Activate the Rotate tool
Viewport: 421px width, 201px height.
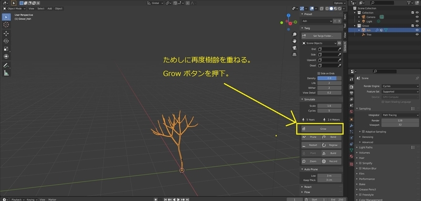(x=6, y=41)
